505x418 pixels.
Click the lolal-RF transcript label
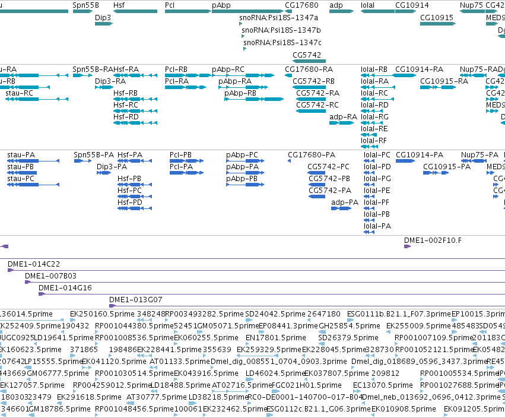click(x=374, y=141)
